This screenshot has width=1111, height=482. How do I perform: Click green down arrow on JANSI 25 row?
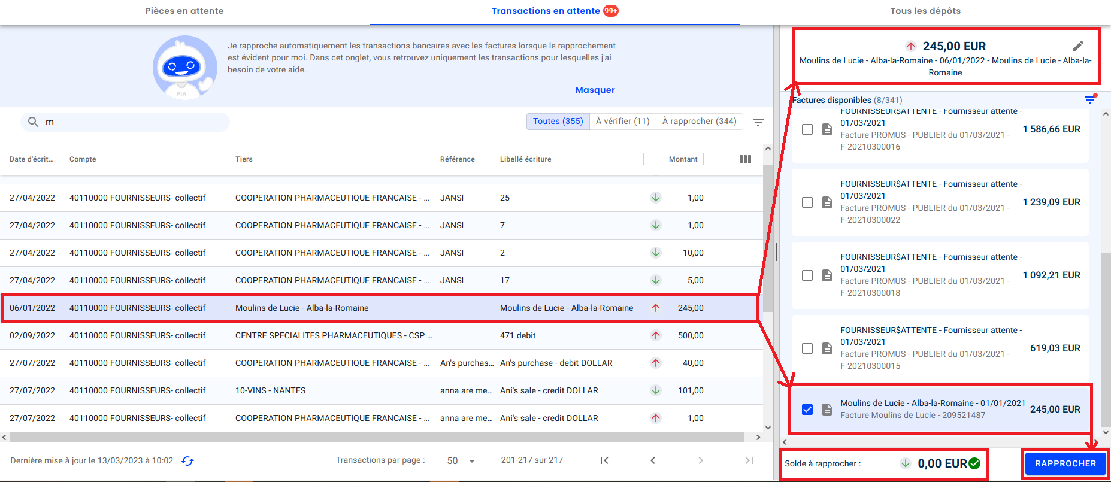pos(656,198)
